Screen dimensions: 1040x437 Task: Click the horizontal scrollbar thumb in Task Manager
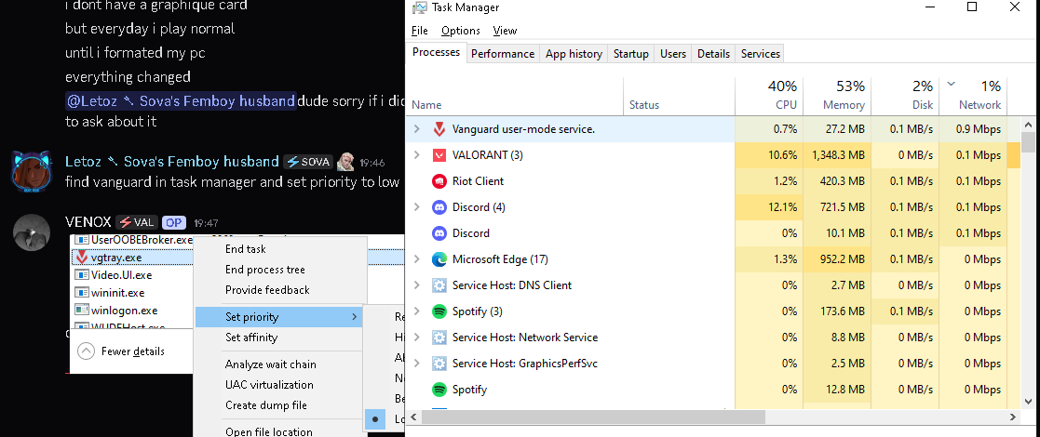(594, 417)
